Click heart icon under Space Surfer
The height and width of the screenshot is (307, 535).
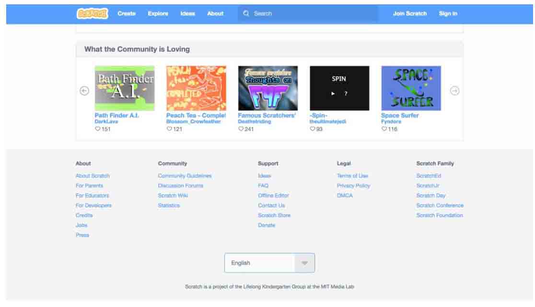[384, 129]
